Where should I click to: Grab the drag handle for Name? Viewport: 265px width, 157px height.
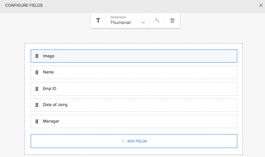point(37,72)
